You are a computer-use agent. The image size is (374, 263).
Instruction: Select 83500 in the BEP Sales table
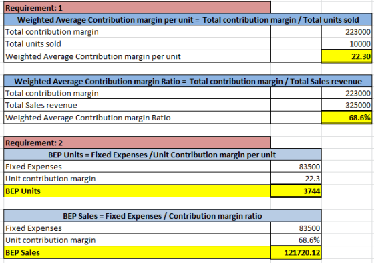(x=296, y=228)
